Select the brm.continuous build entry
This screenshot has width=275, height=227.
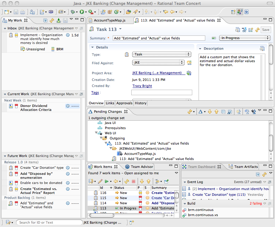click(201, 210)
